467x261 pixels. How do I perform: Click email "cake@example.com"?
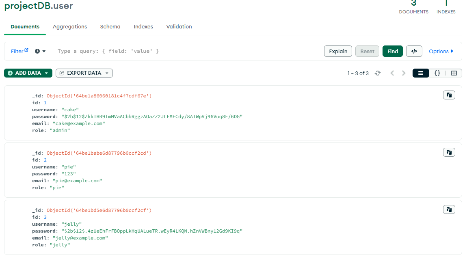click(x=79, y=123)
